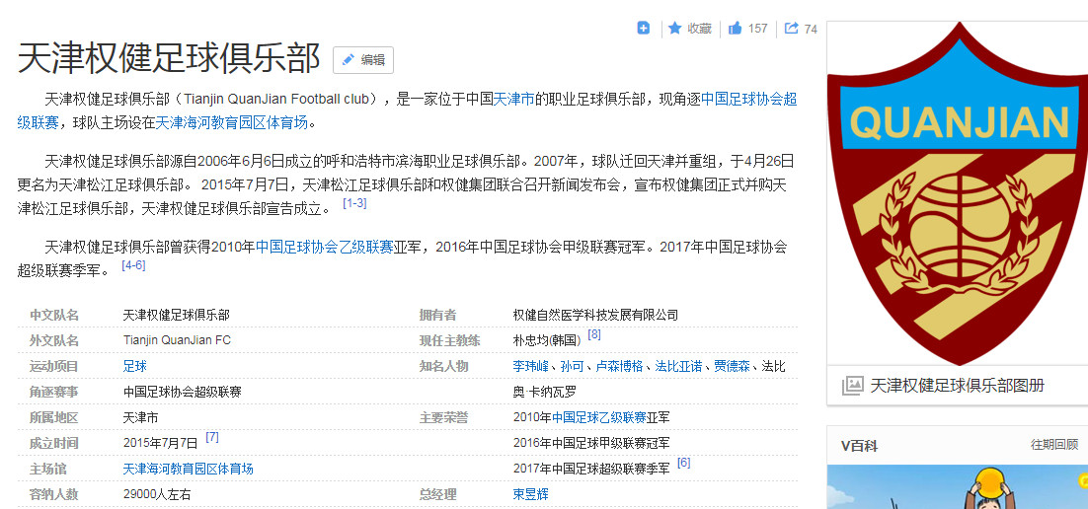Image resolution: width=1088 pixels, height=509 pixels.
Task: Click the 编辑 edit button
Action: tap(363, 59)
